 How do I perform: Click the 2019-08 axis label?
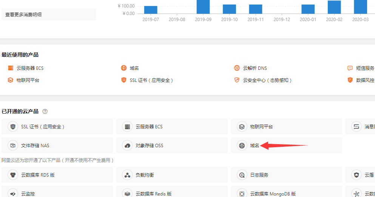tap(177, 20)
